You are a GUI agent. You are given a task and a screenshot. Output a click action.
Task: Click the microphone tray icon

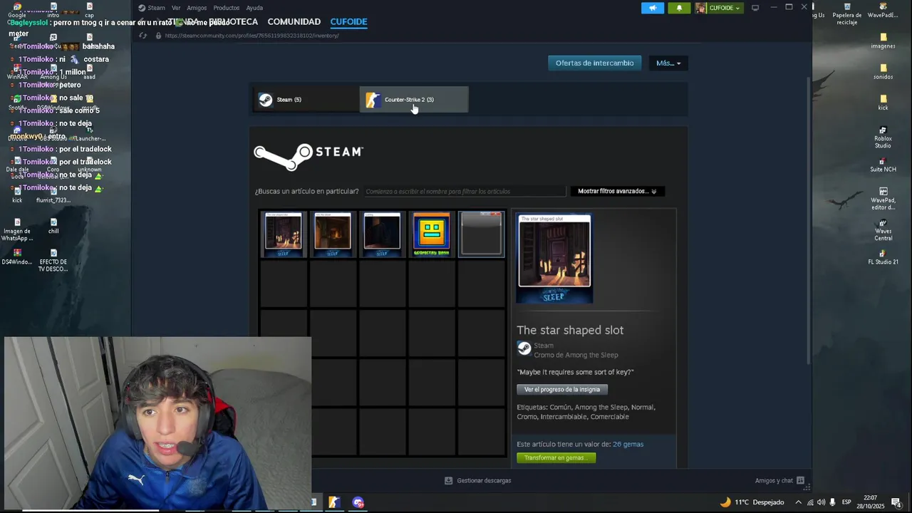pos(832,502)
